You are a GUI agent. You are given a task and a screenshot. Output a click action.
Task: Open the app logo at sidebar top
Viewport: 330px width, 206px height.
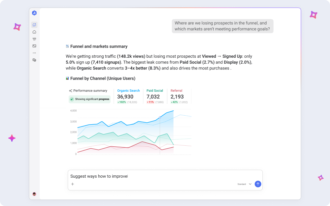point(34,13)
